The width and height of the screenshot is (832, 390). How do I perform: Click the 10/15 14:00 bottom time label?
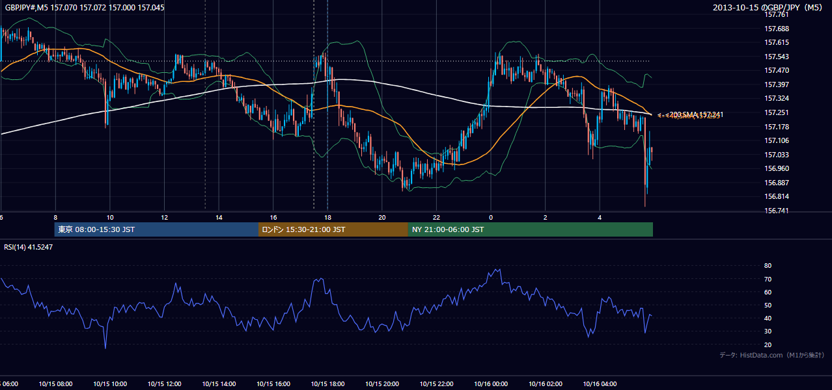pyautogui.click(x=219, y=383)
